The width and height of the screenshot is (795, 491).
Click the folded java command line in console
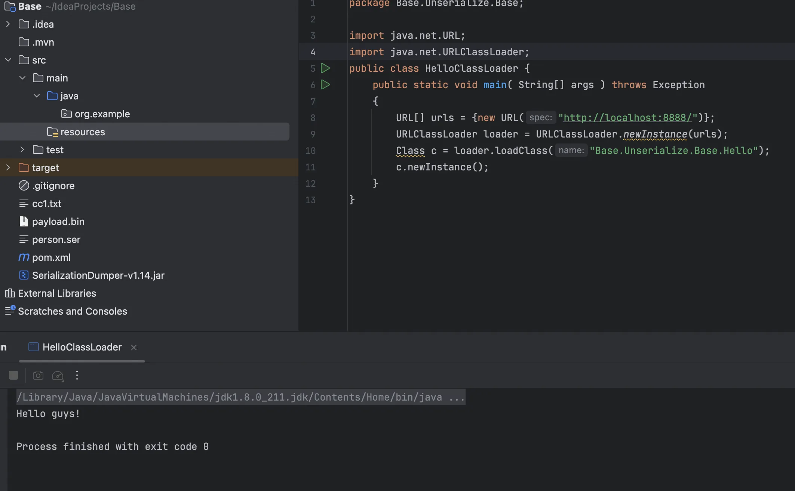pyautogui.click(x=240, y=397)
